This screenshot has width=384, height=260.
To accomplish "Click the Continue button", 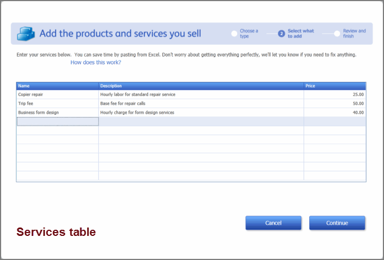I will tap(337, 223).
